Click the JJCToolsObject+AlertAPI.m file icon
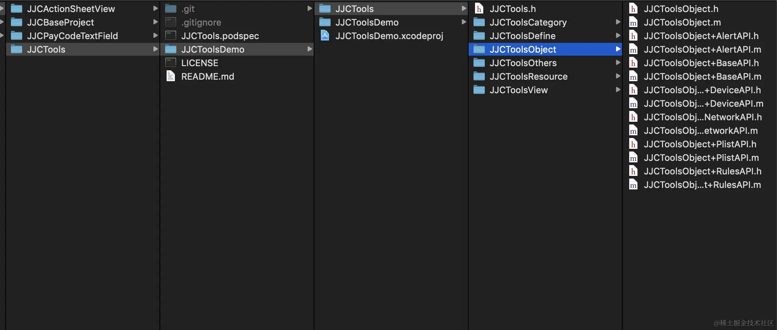This screenshot has height=330, width=777. (x=633, y=49)
